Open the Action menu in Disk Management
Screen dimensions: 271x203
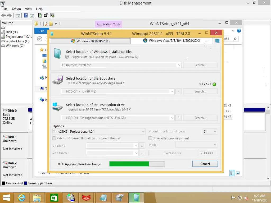16,9
